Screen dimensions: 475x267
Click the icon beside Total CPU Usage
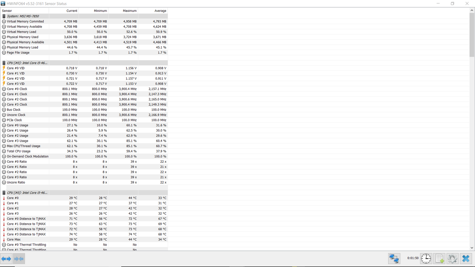[4, 151]
